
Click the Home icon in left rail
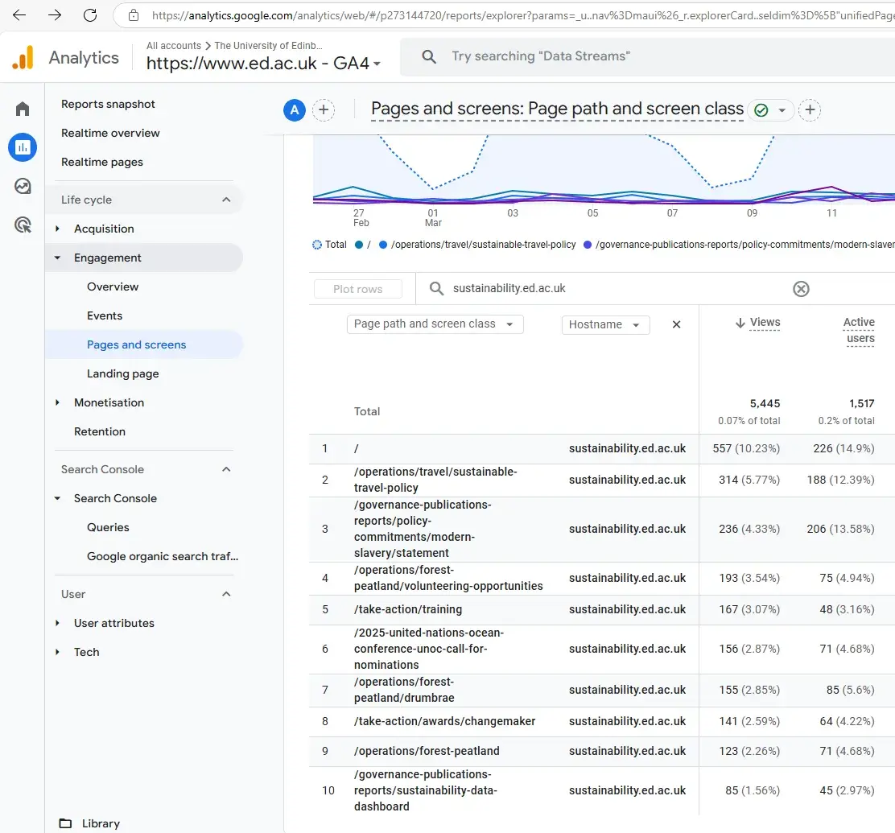pyautogui.click(x=23, y=109)
